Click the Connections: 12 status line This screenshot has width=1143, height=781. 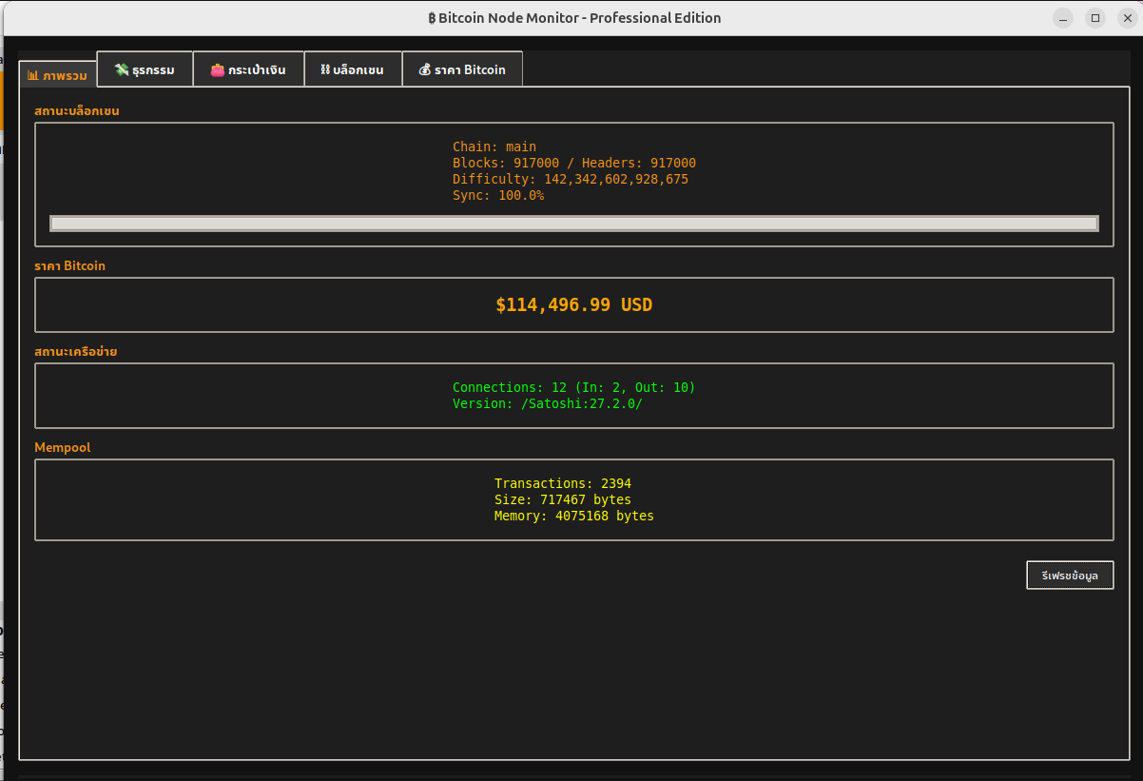click(573, 387)
